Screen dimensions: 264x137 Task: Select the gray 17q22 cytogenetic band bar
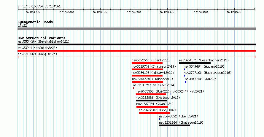click(136, 29)
